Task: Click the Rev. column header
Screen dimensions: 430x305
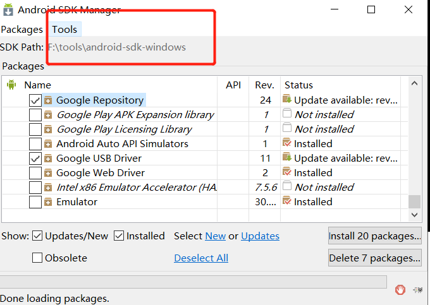Action: click(x=264, y=85)
